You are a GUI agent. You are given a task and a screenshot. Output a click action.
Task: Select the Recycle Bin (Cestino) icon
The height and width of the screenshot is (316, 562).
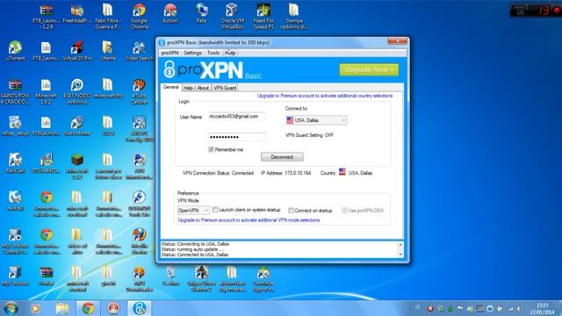pyautogui.click(x=170, y=276)
